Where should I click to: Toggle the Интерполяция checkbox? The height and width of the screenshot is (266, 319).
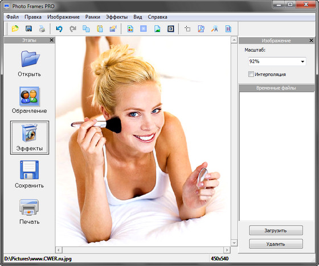251,74
